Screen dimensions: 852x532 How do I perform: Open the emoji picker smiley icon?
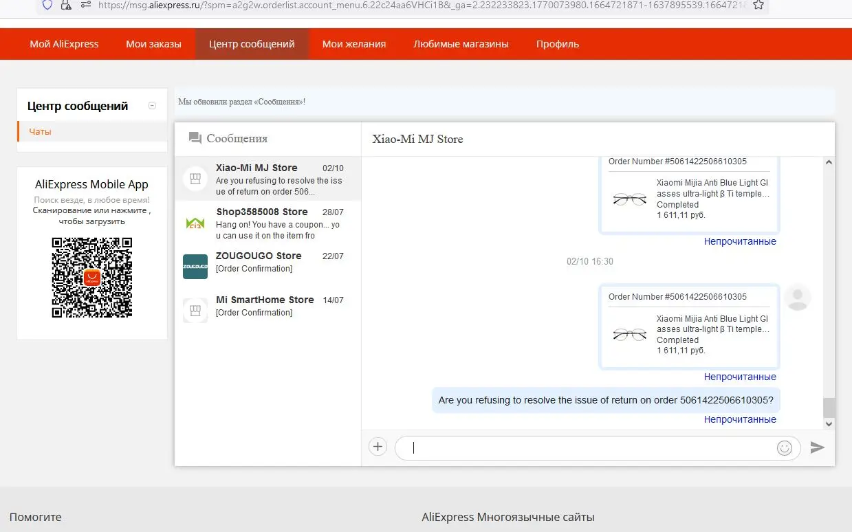(785, 447)
